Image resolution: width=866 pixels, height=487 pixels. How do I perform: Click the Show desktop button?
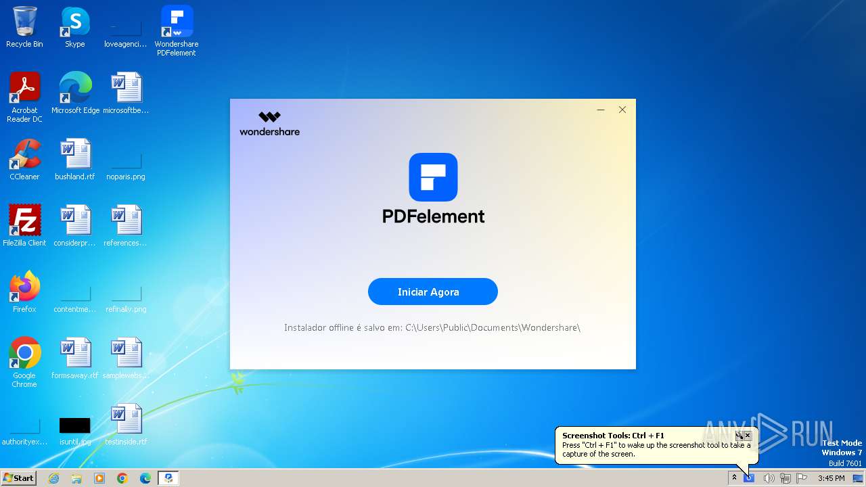click(x=859, y=478)
